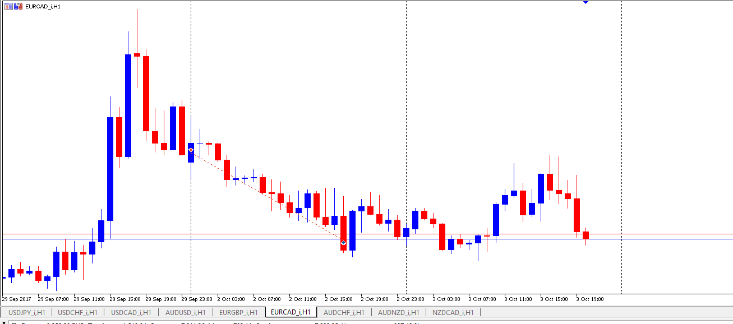Click the '3 Oct 11:00' time label

click(x=519, y=299)
